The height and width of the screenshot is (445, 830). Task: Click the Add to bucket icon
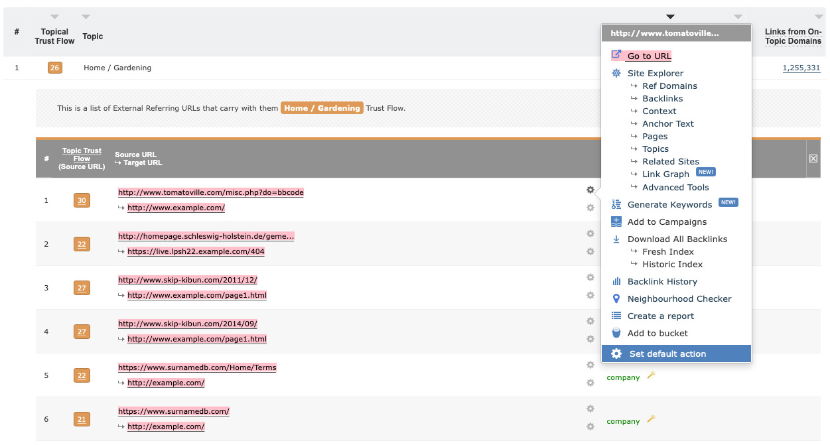[x=616, y=333]
